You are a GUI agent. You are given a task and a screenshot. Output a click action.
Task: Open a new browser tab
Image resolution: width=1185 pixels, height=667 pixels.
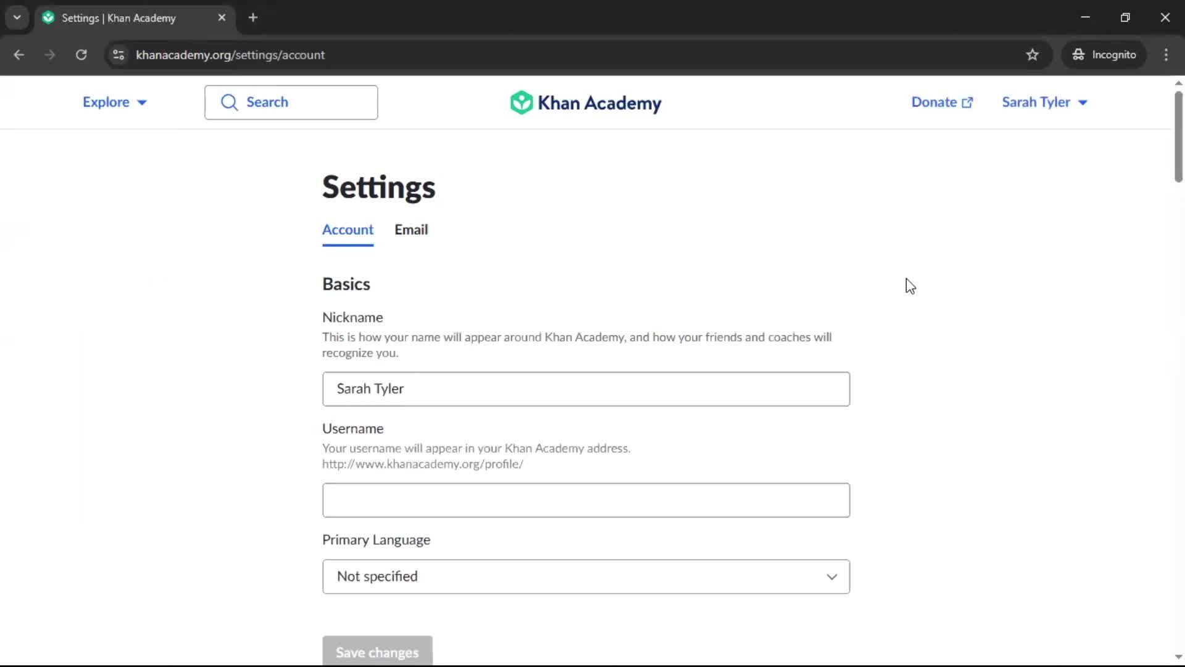pos(253,18)
